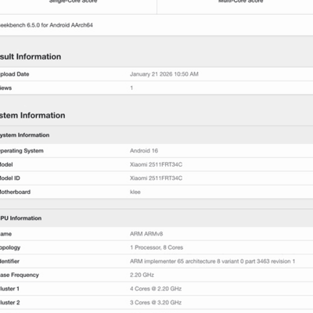Click the Geekbench 6.5.0 for Android AArch64 text
This screenshot has width=313, height=313.
point(46,25)
